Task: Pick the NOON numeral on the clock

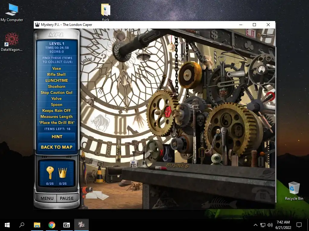Action: click(x=109, y=149)
